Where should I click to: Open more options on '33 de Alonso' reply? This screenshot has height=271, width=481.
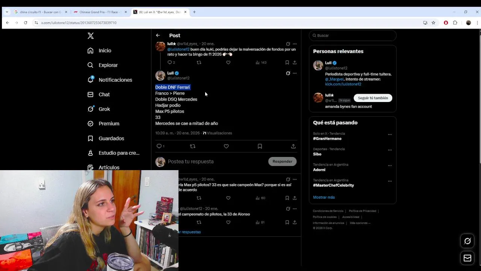(x=295, y=209)
